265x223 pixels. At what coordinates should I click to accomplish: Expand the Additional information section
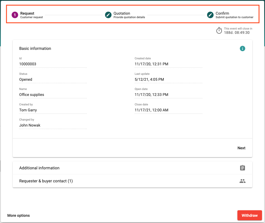(x=39, y=168)
